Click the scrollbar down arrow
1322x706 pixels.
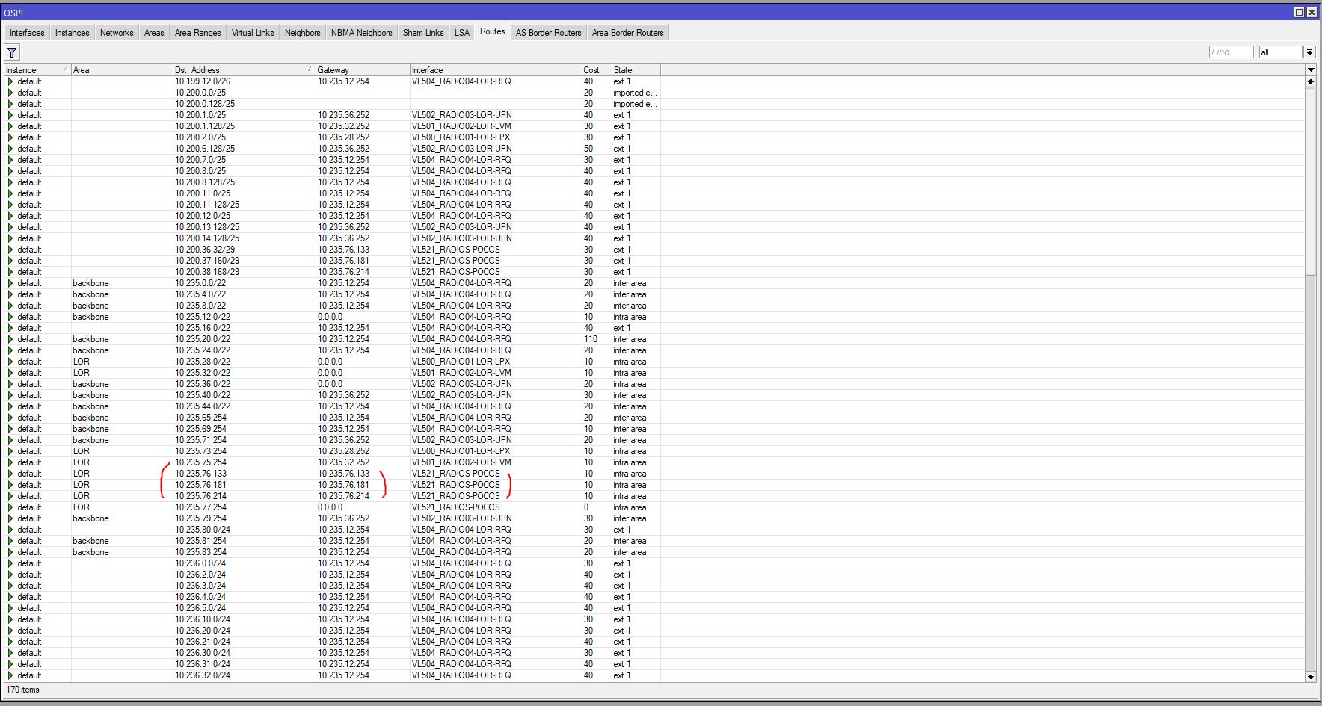[1310, 676]
